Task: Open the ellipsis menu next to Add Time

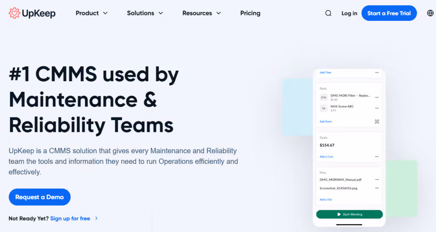Action: (x=377, y=72)
